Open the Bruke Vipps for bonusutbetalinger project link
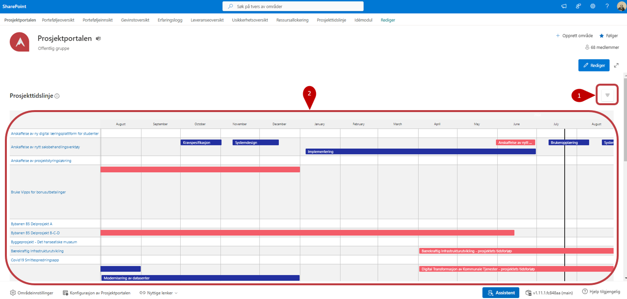627x299 pixels. (x=38, y=192)
